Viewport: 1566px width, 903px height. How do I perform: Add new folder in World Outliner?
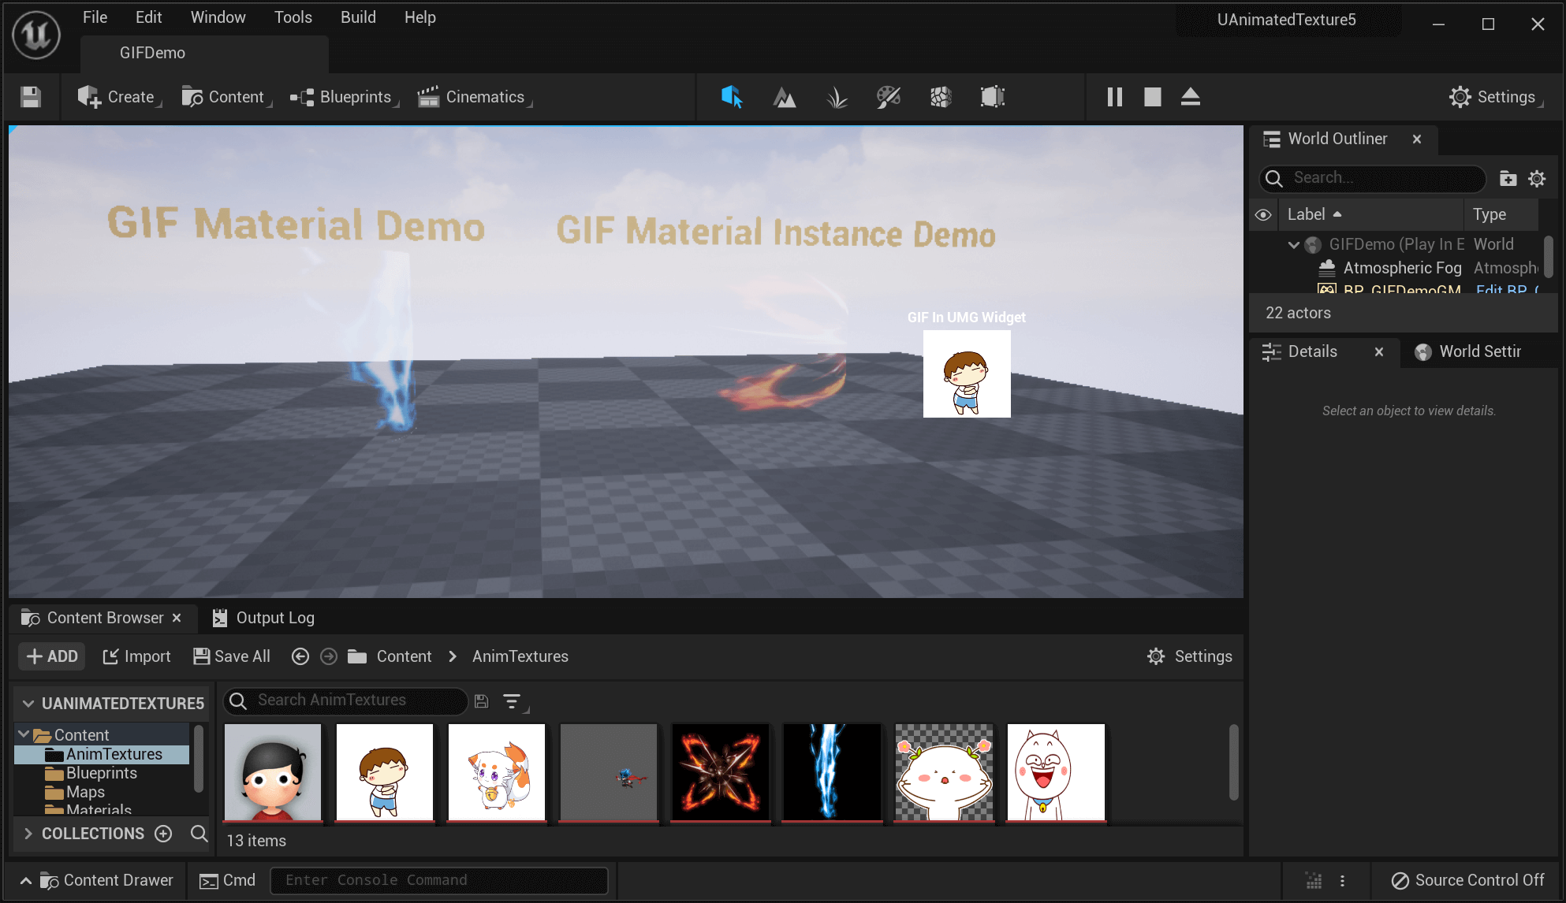tap(1508, 179)
